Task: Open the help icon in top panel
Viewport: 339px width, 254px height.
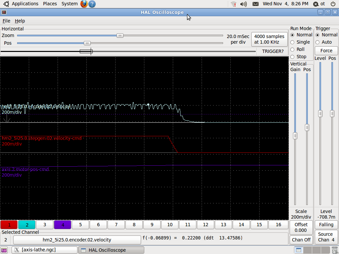Action: (92, 4)
